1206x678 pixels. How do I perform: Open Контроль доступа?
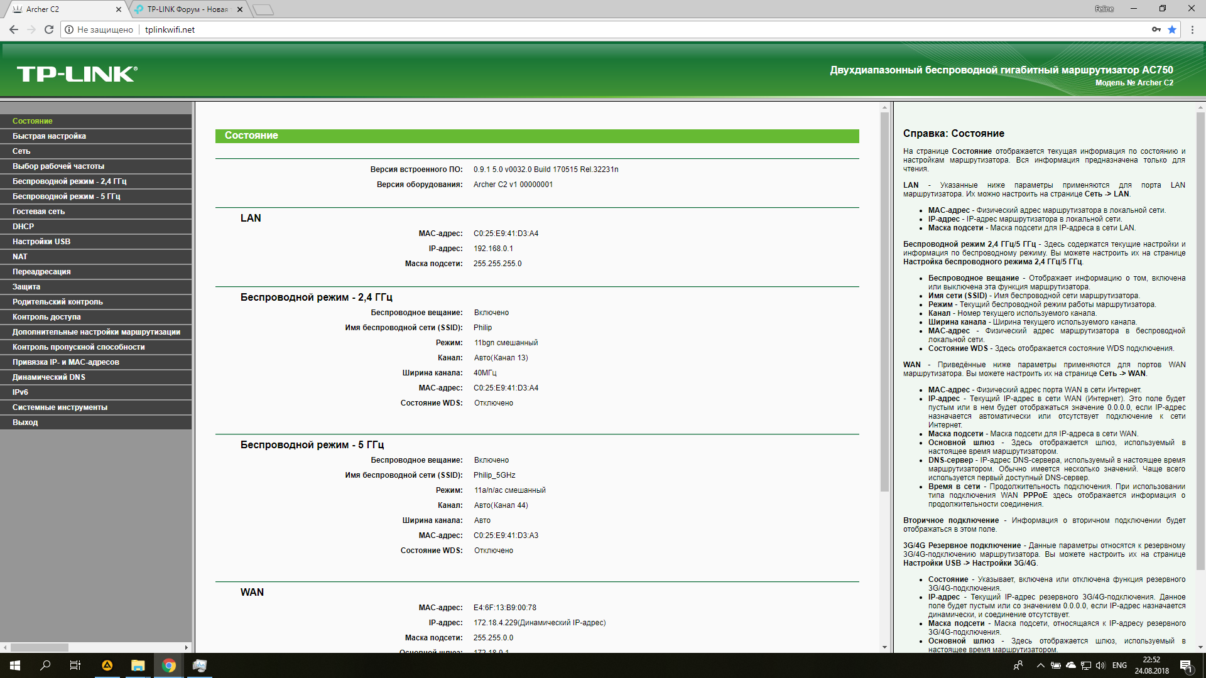click(95, 317)
